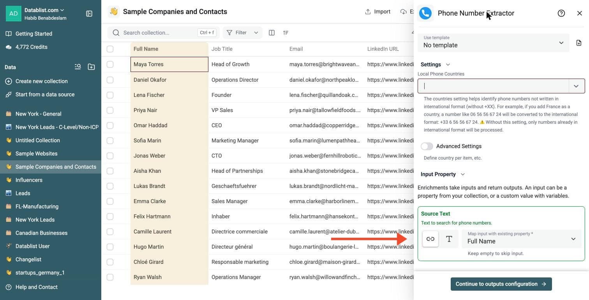Click the Directrice commerciale cell

point(247,232)
